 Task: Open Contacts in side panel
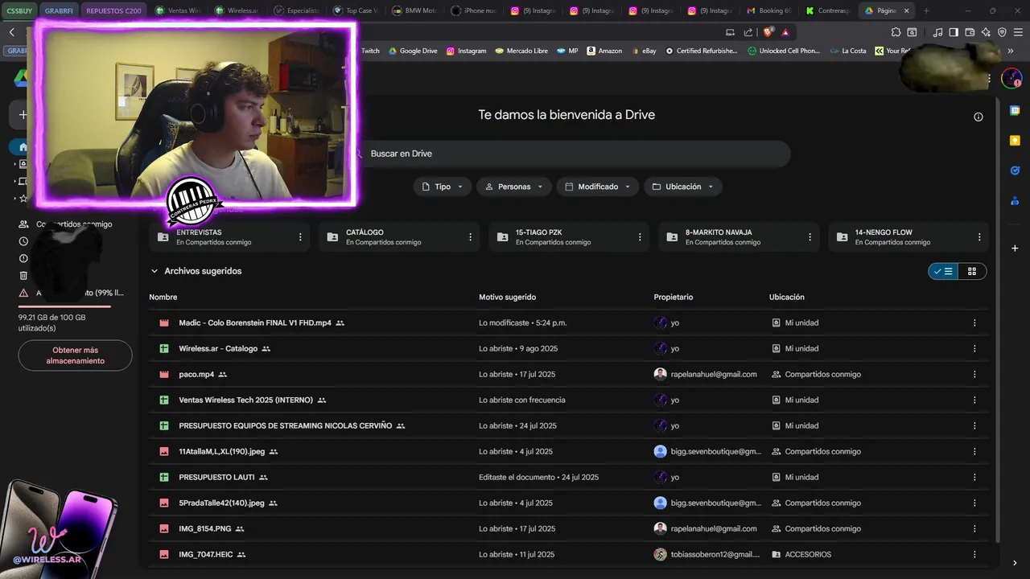tap(1015, 201)
